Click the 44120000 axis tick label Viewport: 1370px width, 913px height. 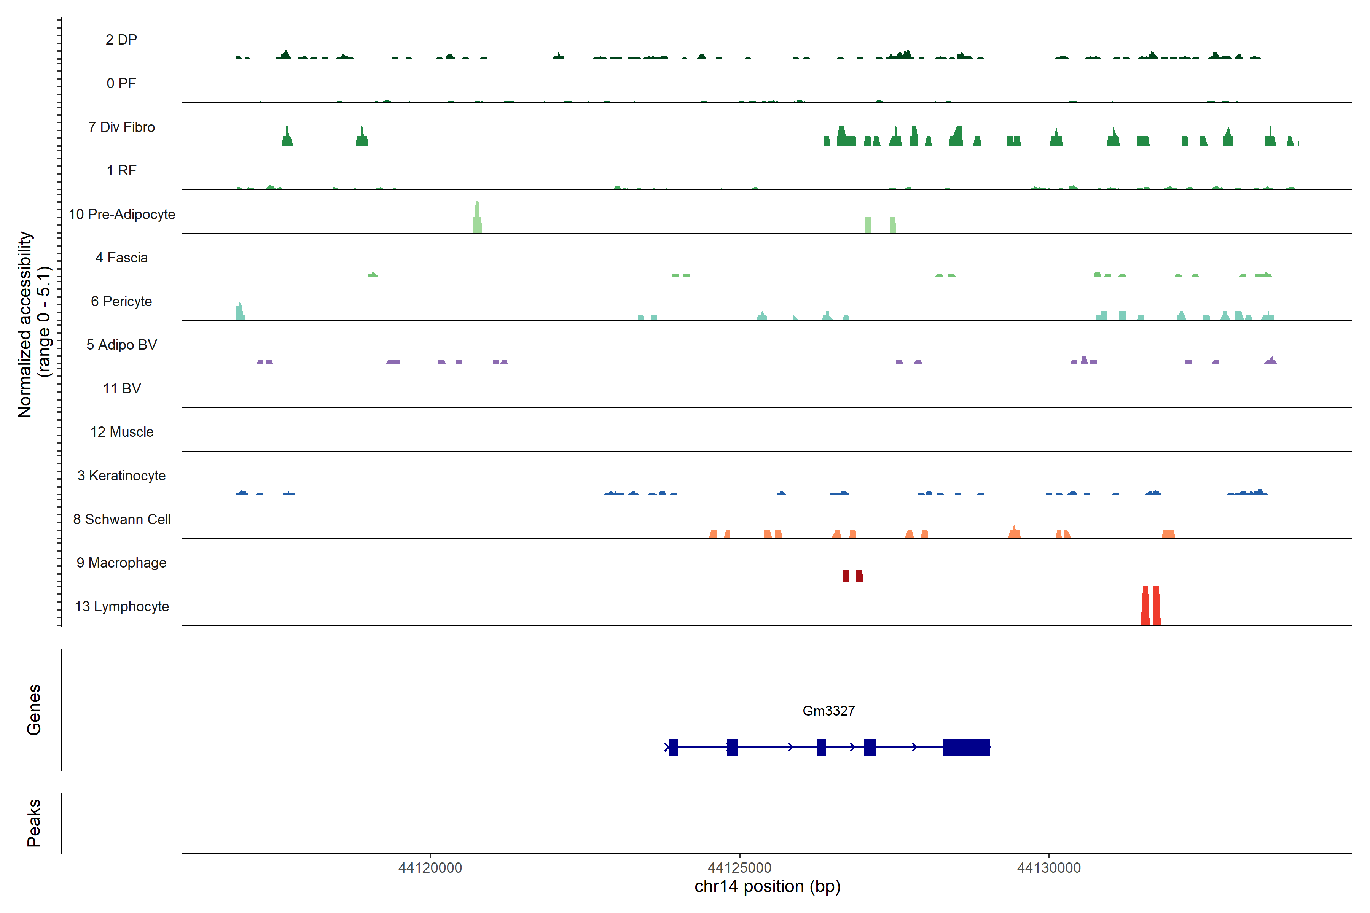[x=430, y=868]
